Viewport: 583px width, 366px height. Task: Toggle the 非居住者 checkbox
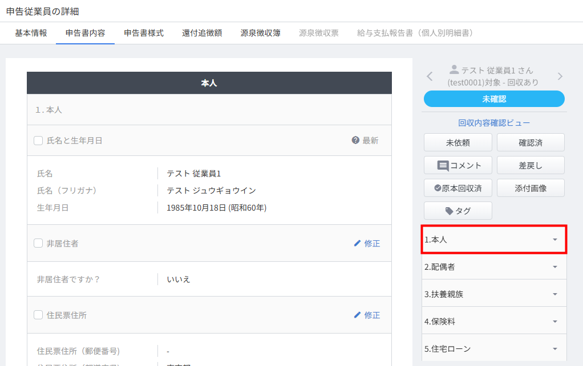(38, 243)
